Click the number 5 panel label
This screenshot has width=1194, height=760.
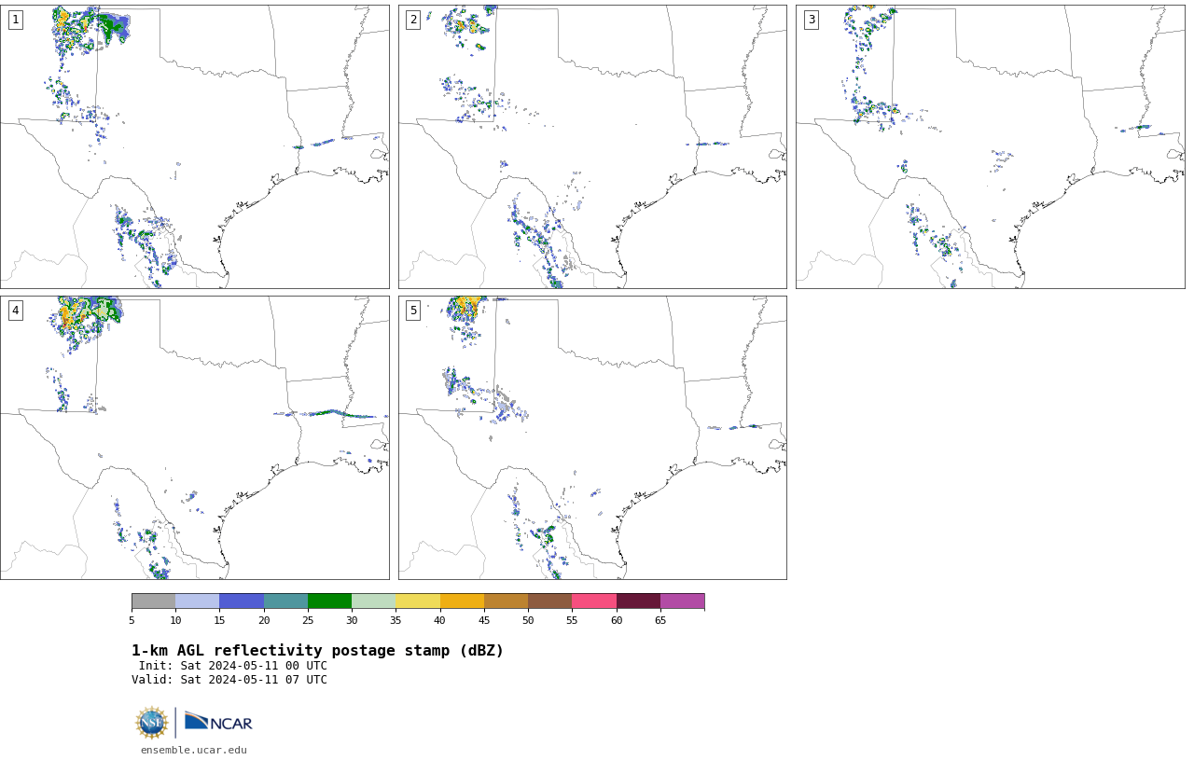pyautogui.click(x=413, y=311)
